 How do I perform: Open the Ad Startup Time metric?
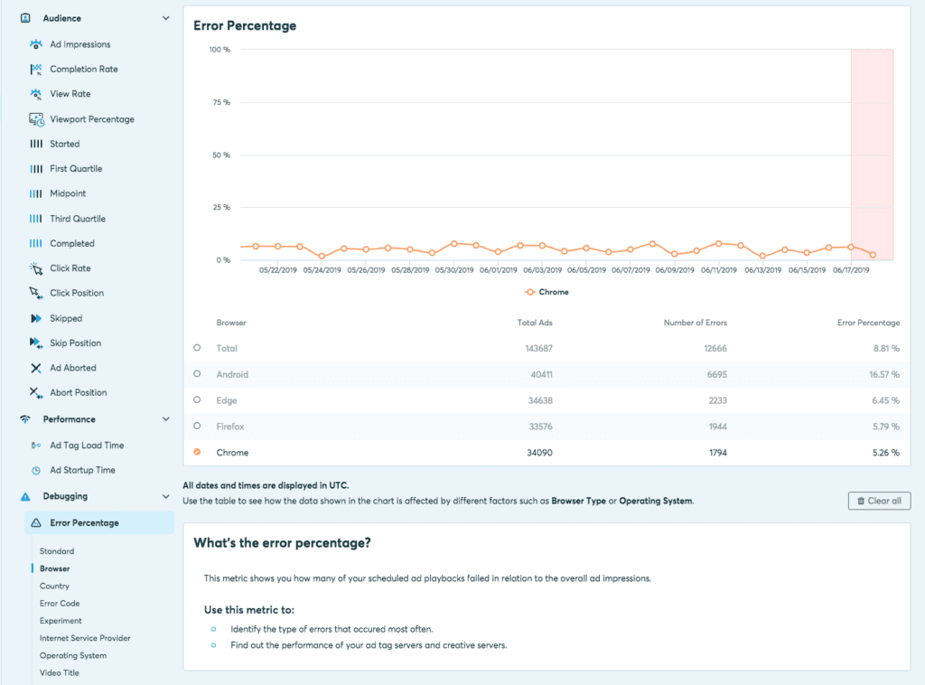pyautogui.click(x=82, y=470)
